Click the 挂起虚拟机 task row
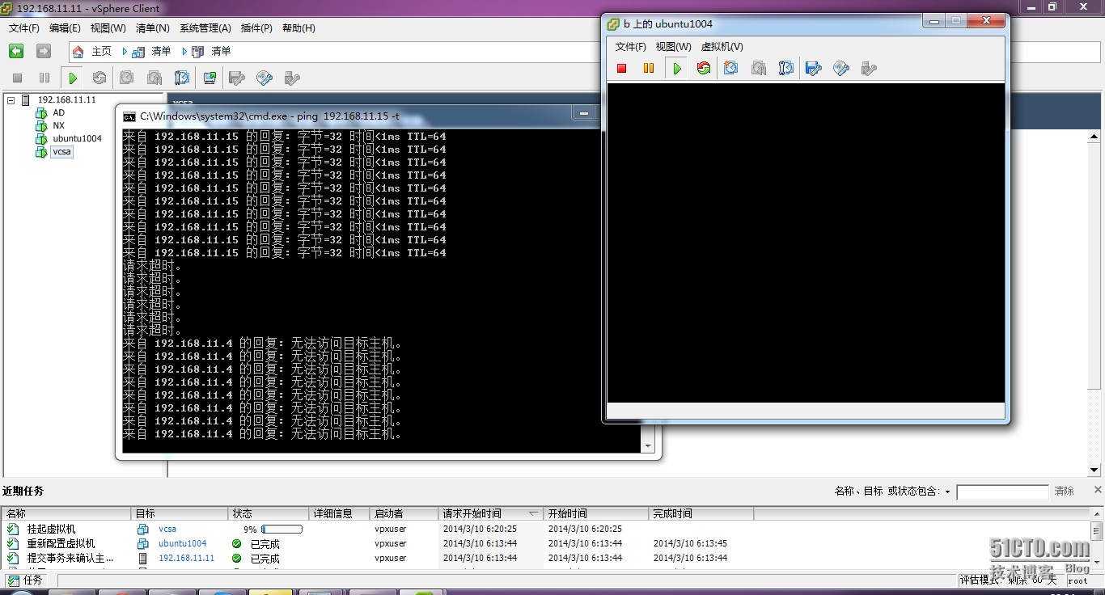This screenshot has width=1105, height=595. [546, 529]
